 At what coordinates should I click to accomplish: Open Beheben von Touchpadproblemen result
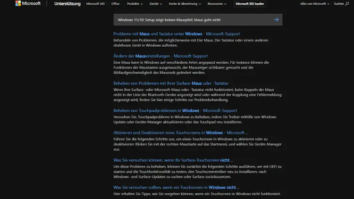[175, 110]
